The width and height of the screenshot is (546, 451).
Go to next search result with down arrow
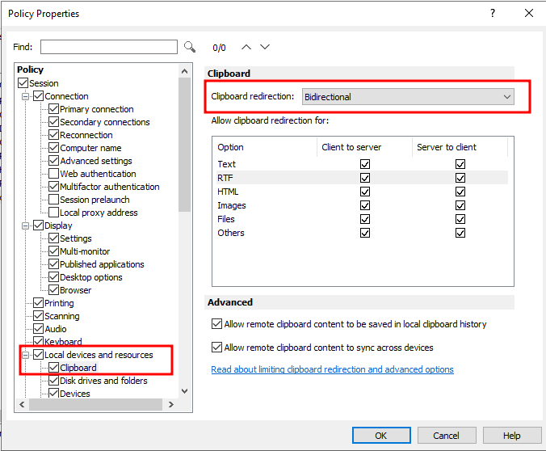click(x=265, y=47)
